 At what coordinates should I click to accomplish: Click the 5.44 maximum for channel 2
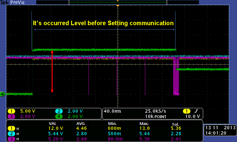point(145,134)
